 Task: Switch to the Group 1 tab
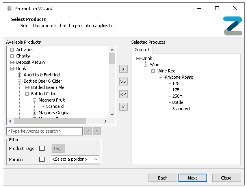tap(142, 50)
